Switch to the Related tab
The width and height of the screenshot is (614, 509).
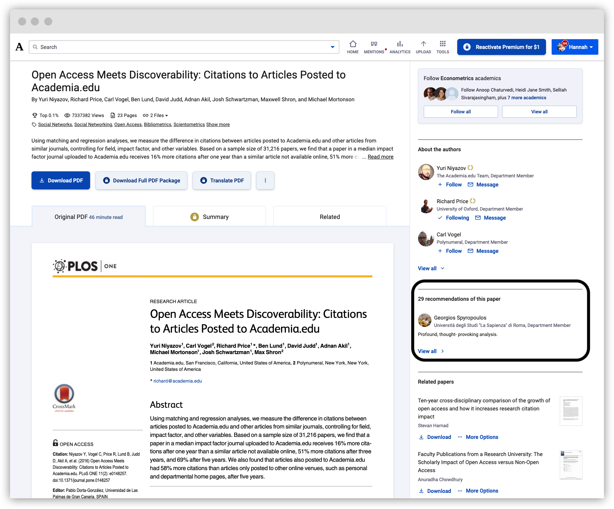coord(330,217)
